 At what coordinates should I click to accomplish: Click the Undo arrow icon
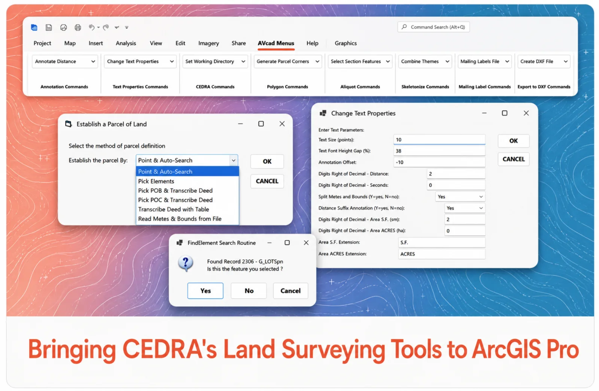pos(92,27)
